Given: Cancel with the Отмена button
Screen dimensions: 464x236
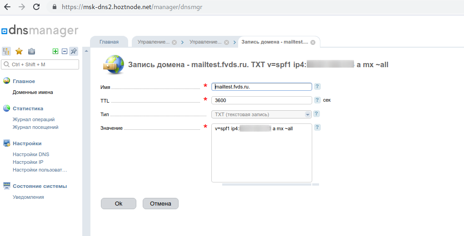Looking at the screenshot, I should pyautogui.click(x=160, y=204).
